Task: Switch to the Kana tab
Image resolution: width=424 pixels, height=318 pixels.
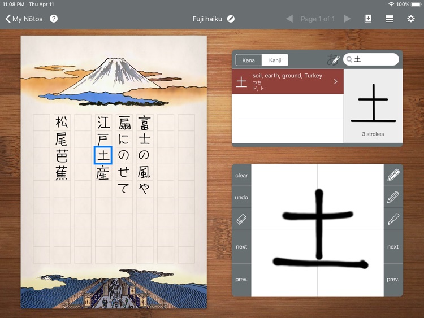Action: 249,60
